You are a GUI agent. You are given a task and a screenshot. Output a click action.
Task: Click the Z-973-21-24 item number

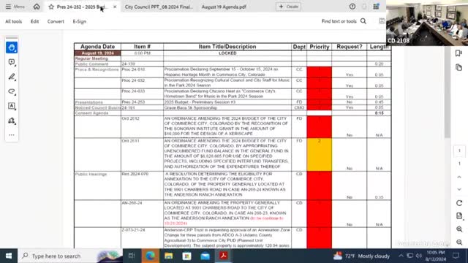[x=133, y=230]
